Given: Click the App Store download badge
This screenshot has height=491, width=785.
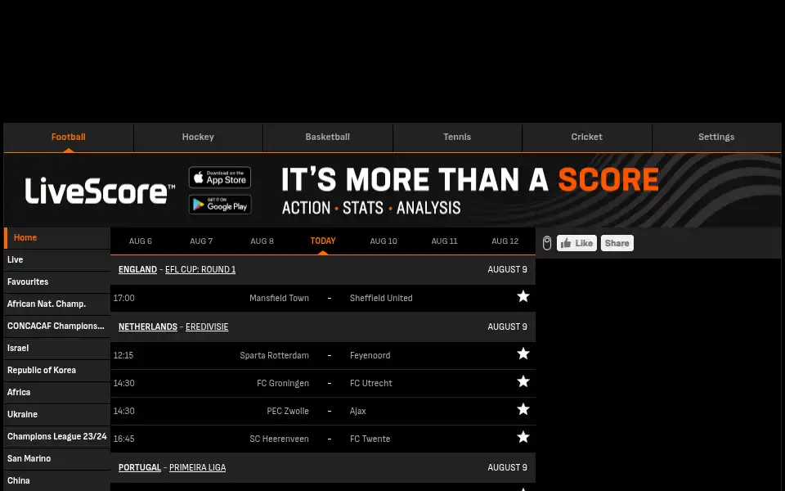Looking at the screenshot, I should [x=220, y=178].
